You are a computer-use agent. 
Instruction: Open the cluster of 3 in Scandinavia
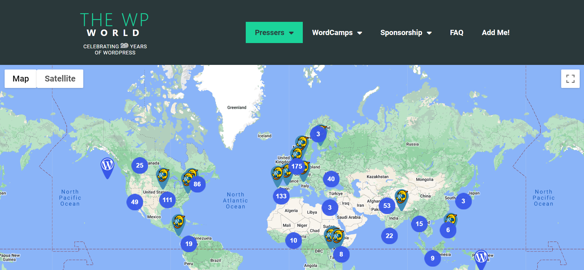[318, 134]
